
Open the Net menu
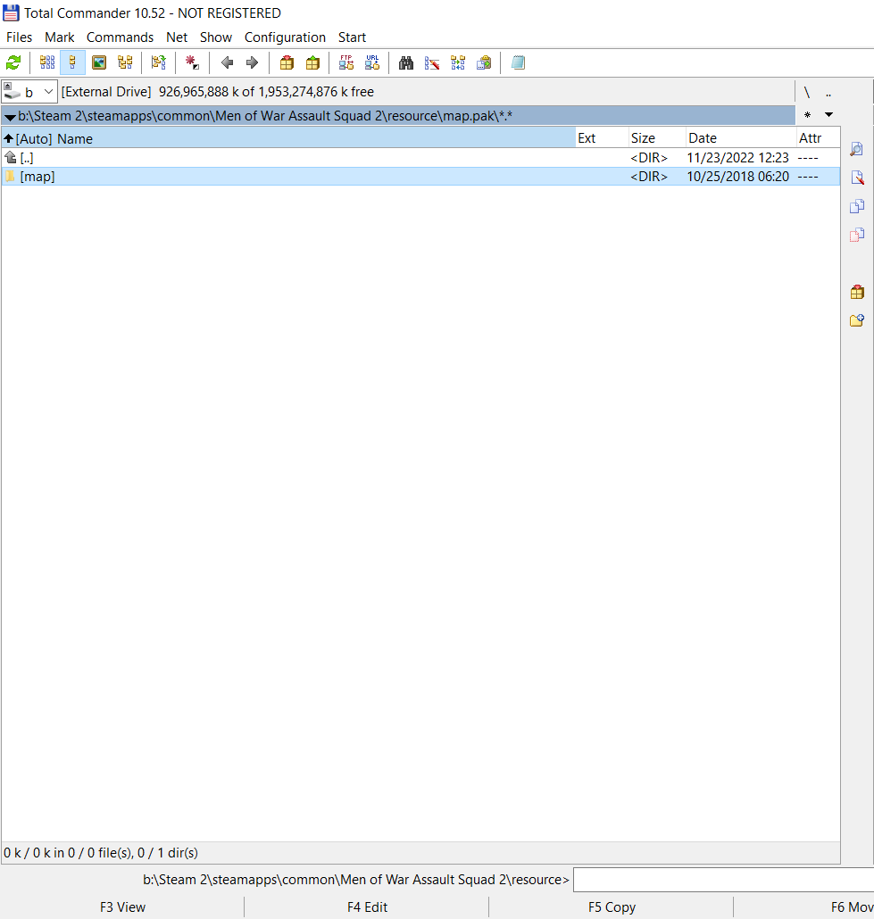tap(177, 37)
